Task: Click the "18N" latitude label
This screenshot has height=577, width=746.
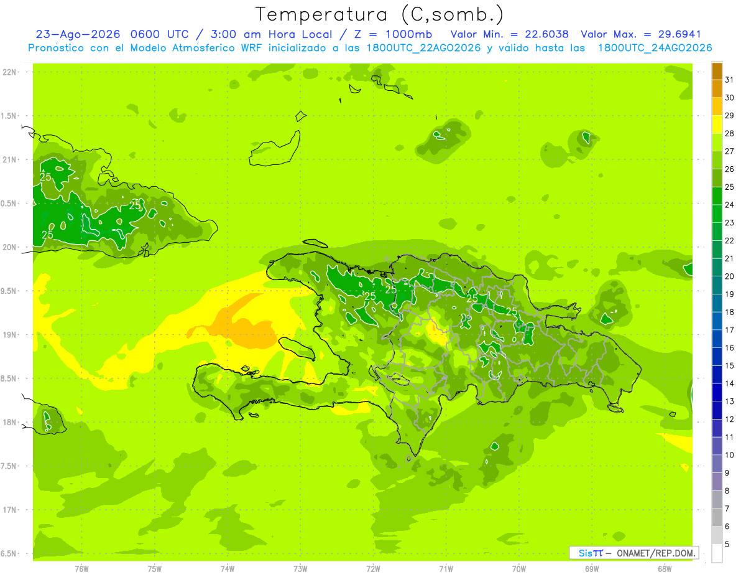Action: point(11,422)
